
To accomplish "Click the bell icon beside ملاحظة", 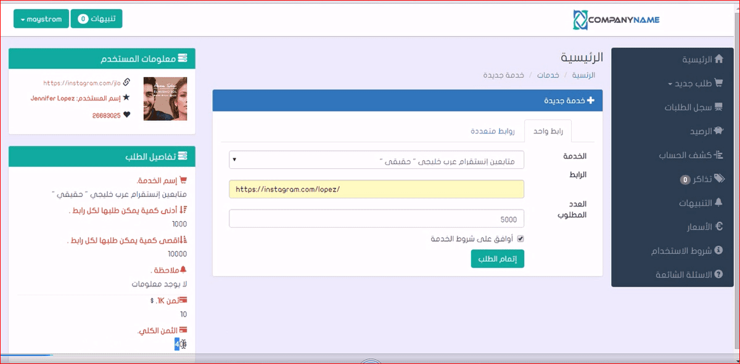I will click(183, 270).
